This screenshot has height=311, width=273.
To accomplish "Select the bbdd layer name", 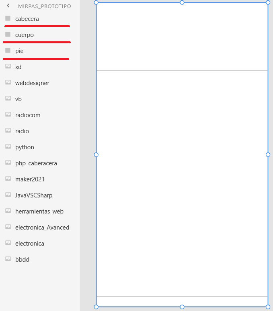I will [22, 260].
